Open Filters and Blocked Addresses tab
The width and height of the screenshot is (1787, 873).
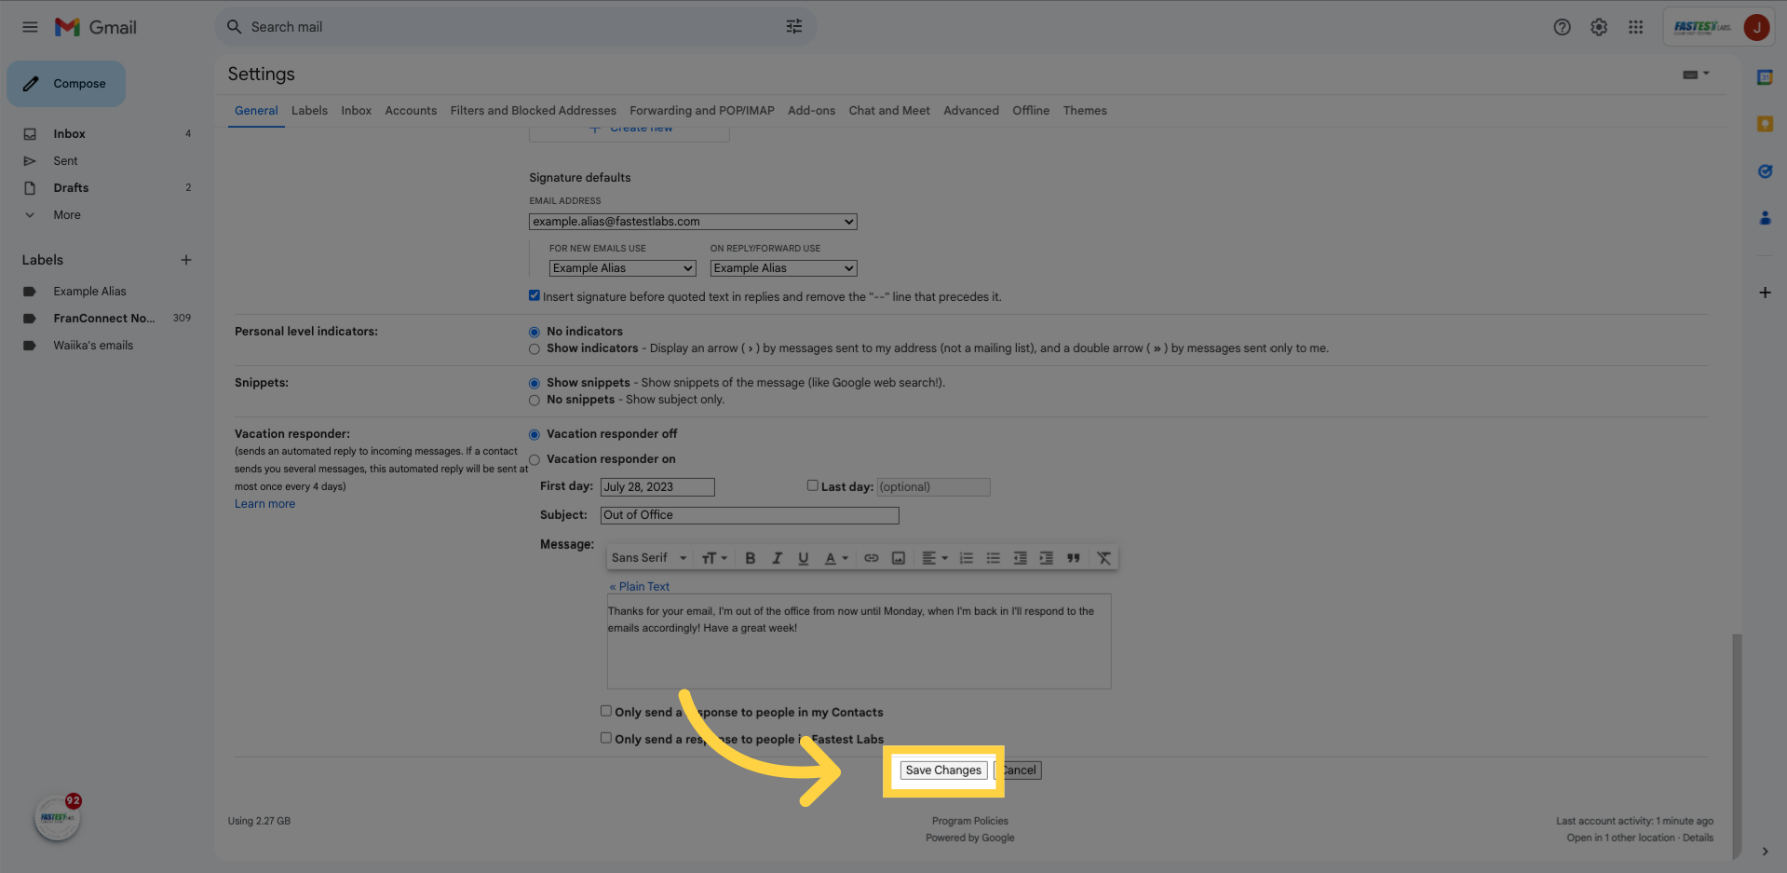tap(533, 111)
